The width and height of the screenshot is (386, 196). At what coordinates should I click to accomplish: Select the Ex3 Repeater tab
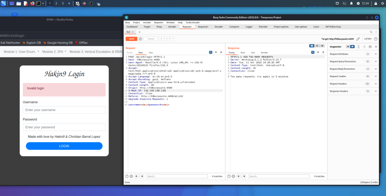tap(128, 32)
